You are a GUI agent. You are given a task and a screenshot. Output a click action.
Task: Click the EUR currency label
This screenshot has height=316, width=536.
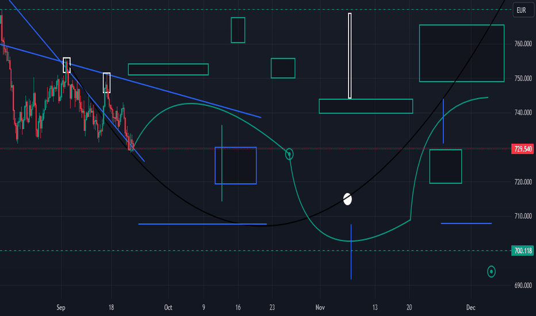click(x=522, y=10)
